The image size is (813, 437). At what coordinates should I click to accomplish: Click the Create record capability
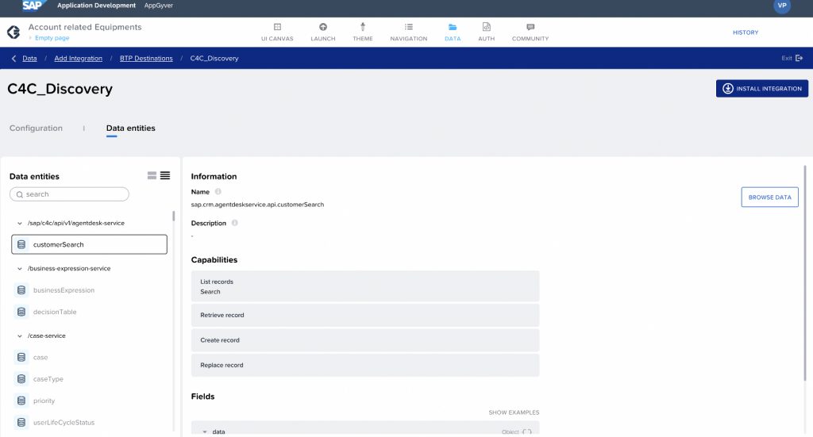(x=365, y=340)
